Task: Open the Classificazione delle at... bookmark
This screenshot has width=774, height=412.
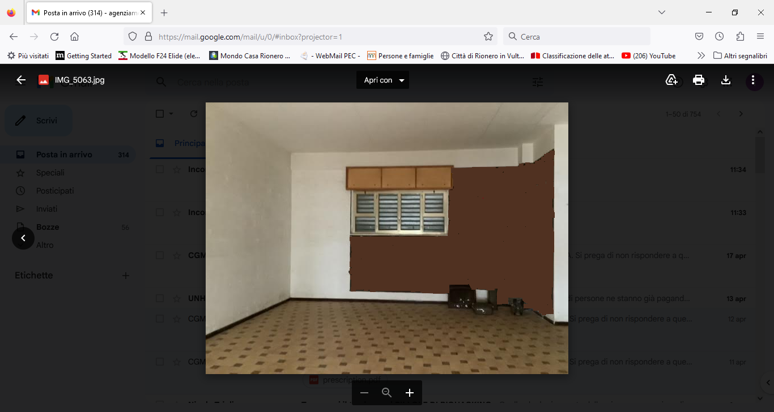Action: click(573, 55)
